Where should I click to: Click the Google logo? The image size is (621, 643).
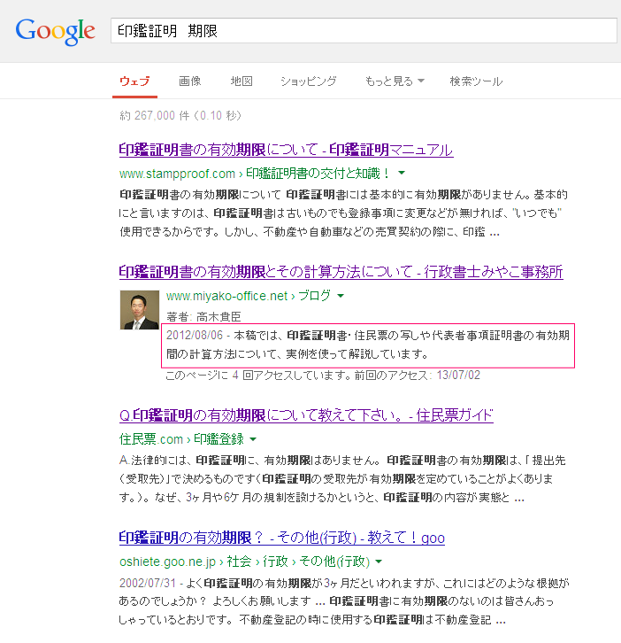[55, 31]
